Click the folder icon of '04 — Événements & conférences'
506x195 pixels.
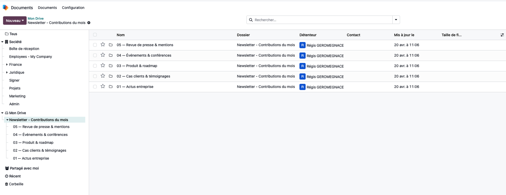[x=111, y=55]
